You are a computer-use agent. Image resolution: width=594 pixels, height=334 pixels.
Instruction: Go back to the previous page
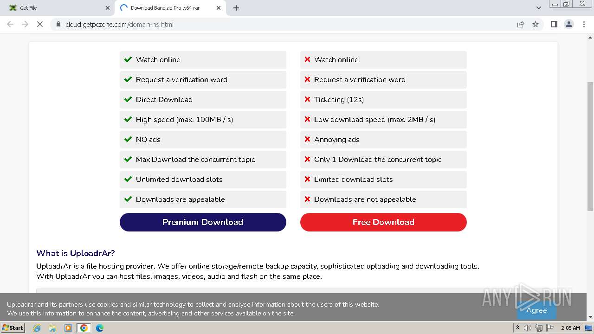pos(10,24)
